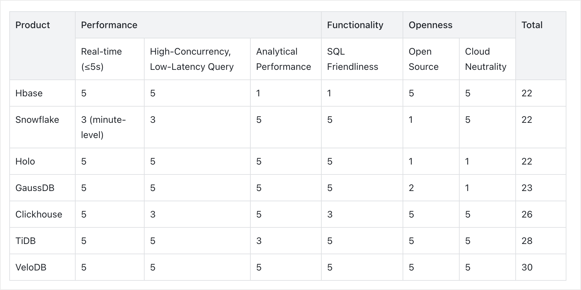The image size is (581, 290).
Task: Select the Cloud Neutrality subheader
Action: 485,59
